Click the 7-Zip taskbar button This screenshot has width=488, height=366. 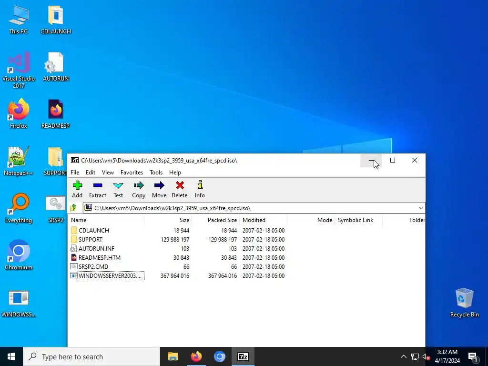[x=243, y=356]
